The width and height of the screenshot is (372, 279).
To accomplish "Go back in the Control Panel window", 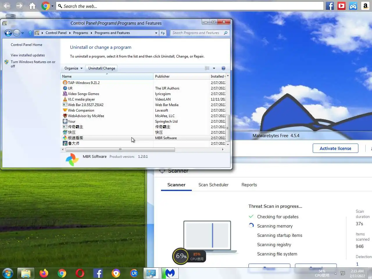I will point(8,33).
